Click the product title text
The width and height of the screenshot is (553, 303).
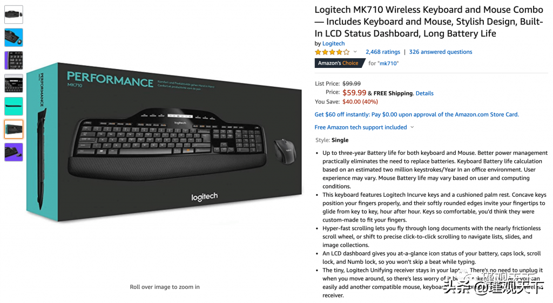tap(429, 22)
